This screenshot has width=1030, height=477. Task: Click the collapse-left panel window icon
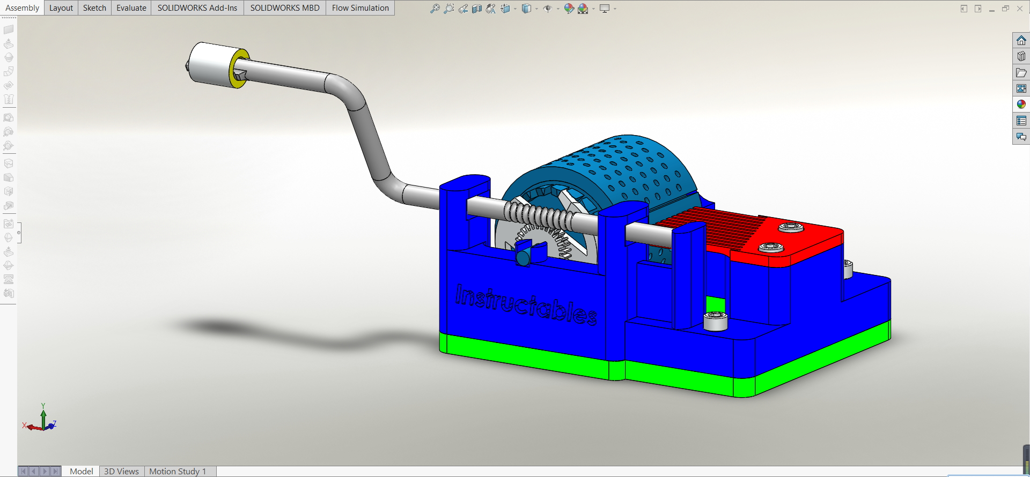(x=964, y=9)
